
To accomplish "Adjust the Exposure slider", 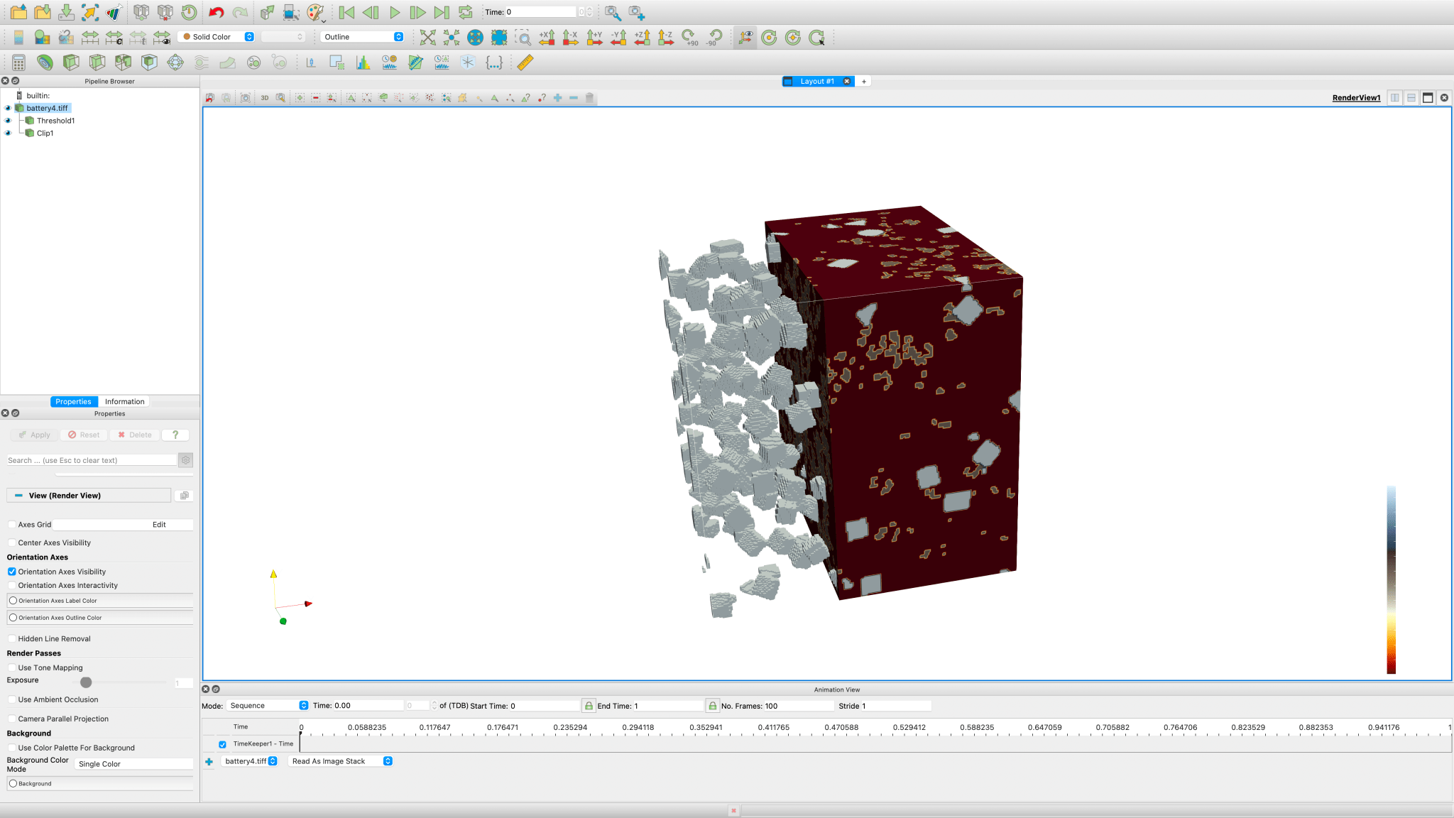I will pyautogui.click(x=86, y=682).
